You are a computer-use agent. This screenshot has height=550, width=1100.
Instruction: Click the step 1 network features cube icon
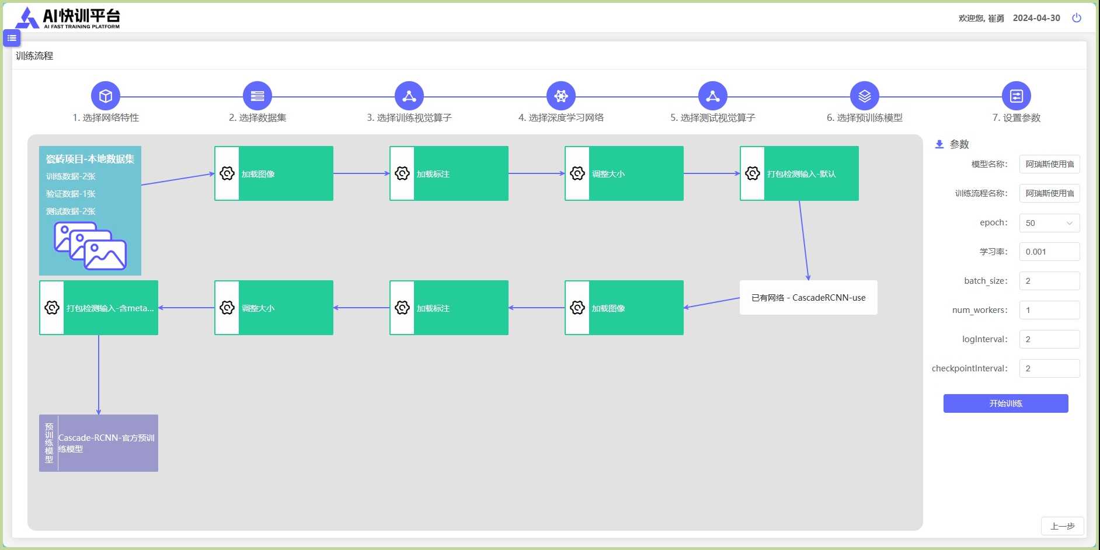point(106,96)
